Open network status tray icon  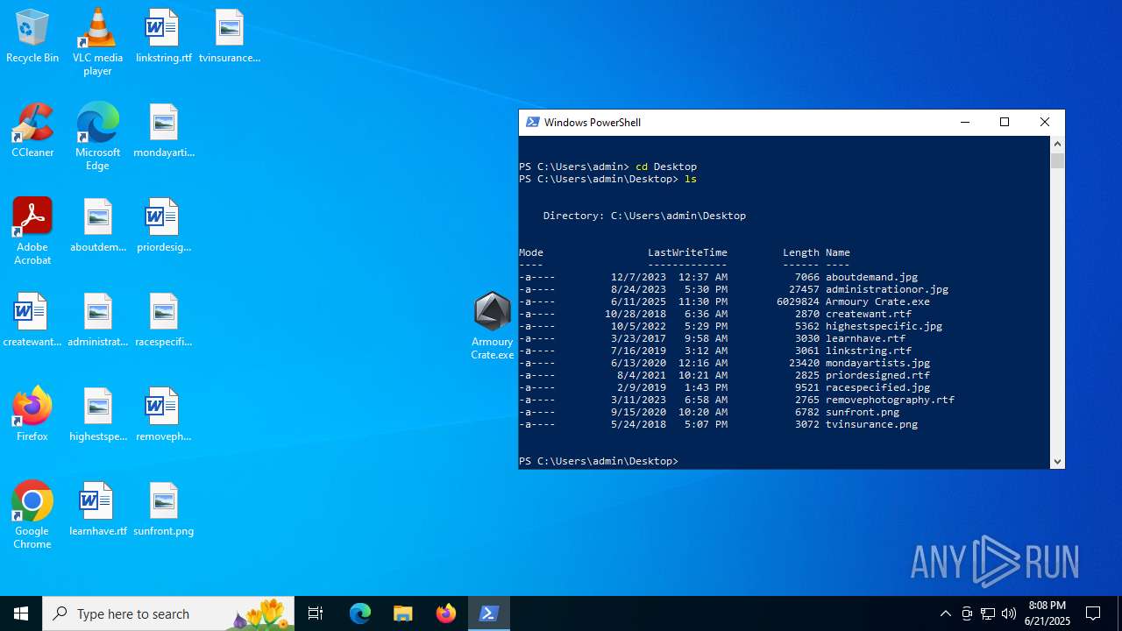(x=987, y=613)
